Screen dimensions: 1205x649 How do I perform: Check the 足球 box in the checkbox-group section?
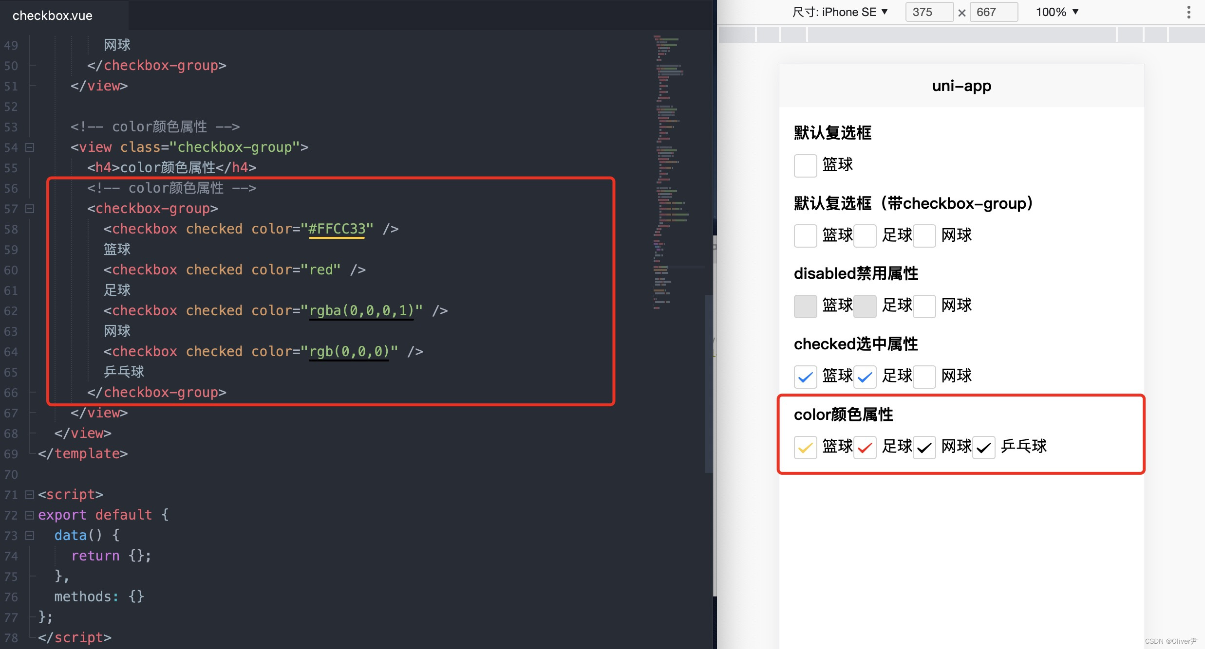[x=865, y=235]
